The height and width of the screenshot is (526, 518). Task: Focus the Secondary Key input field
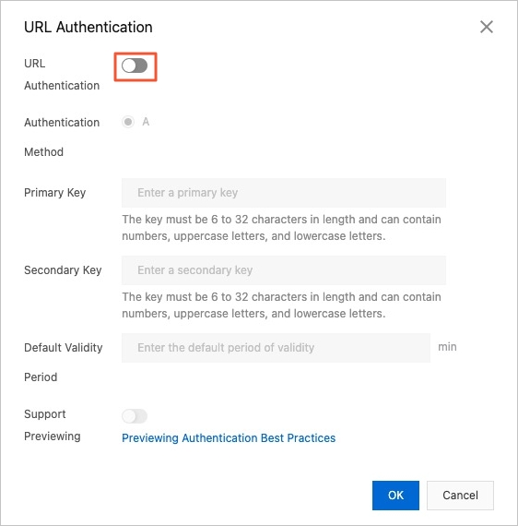(284, 270)
